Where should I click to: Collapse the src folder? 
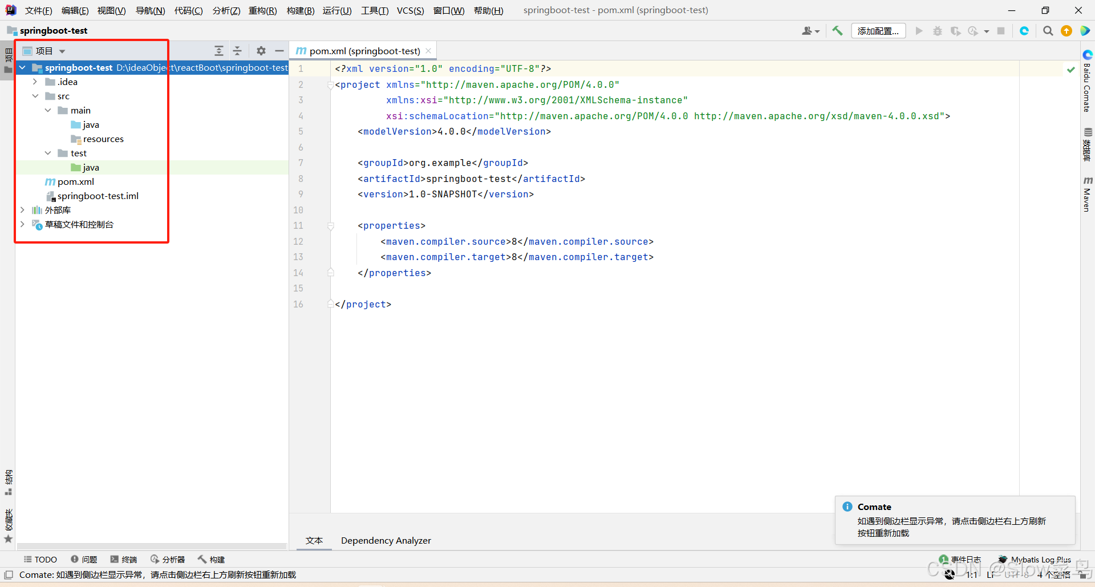coord(35,96)
